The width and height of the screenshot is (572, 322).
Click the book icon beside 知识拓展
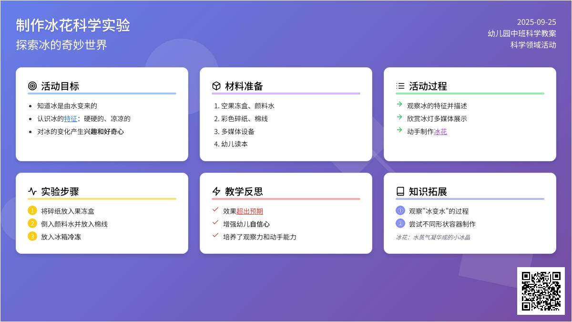[400, 192]
